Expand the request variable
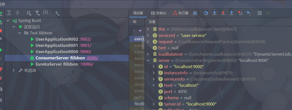Viewport: 292px width, 110px height. [x=148, y=42]
